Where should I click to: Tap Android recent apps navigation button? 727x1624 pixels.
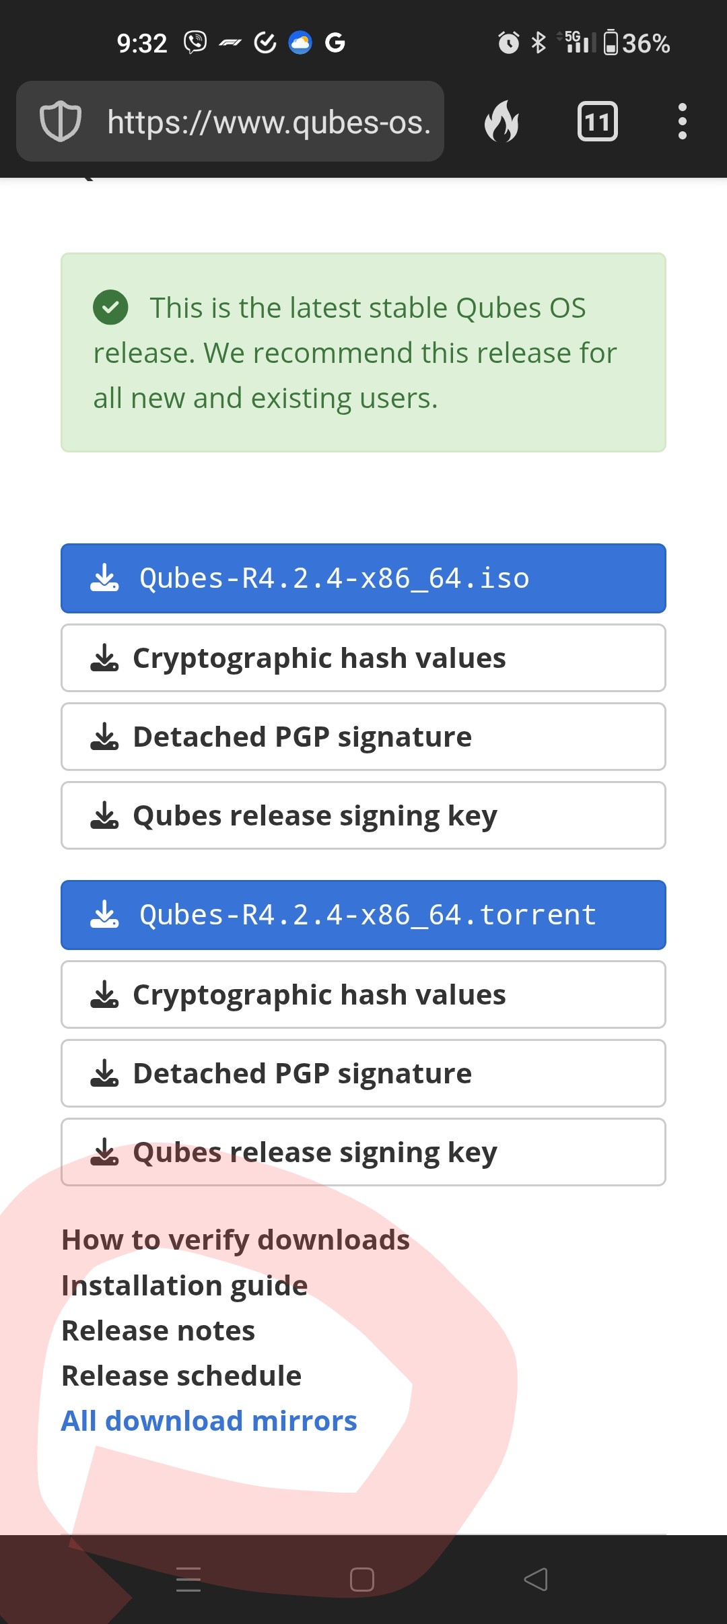188,1580
